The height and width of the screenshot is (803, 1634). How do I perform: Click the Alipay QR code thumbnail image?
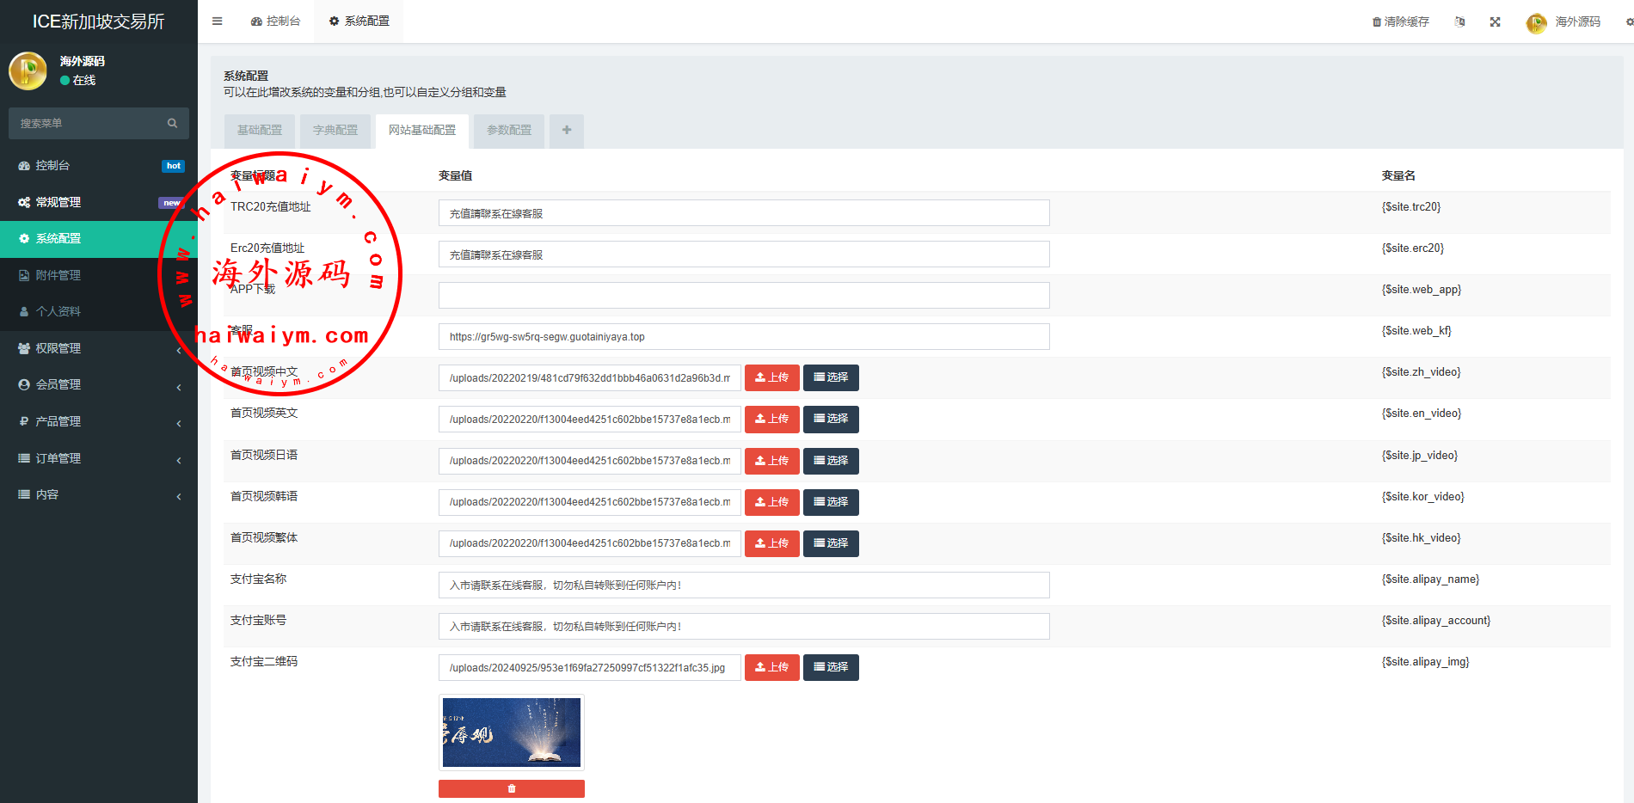click(x=512, y=733)
